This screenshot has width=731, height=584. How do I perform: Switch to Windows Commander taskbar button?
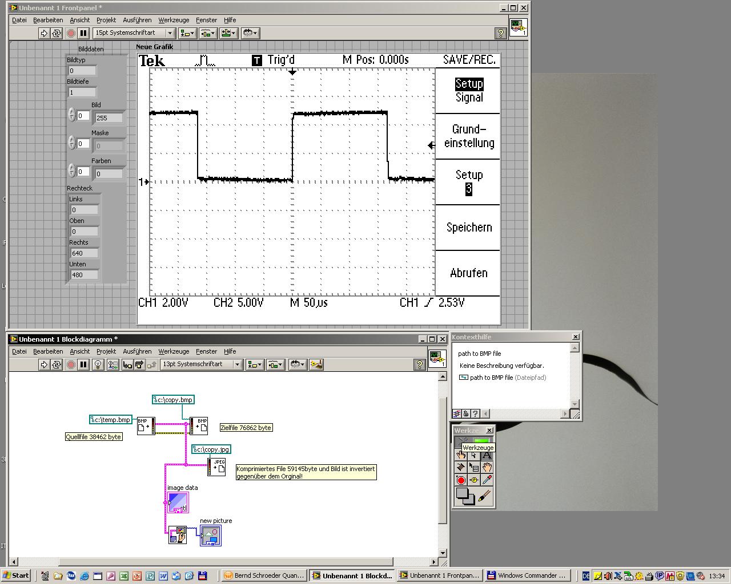click(526, 575)
